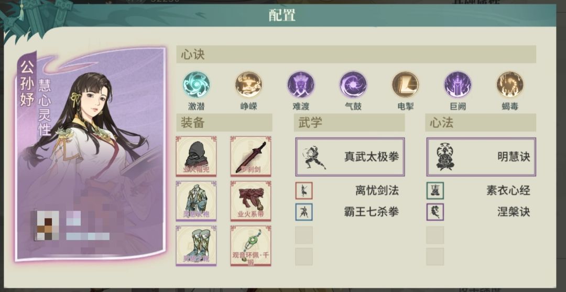
Task: Select the 罗刹剑 sword equipment slot
Action: point(251,156)
